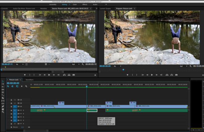Switch to the Effects workspace
The height and width of the screenshot is (132, 204).
85,4
